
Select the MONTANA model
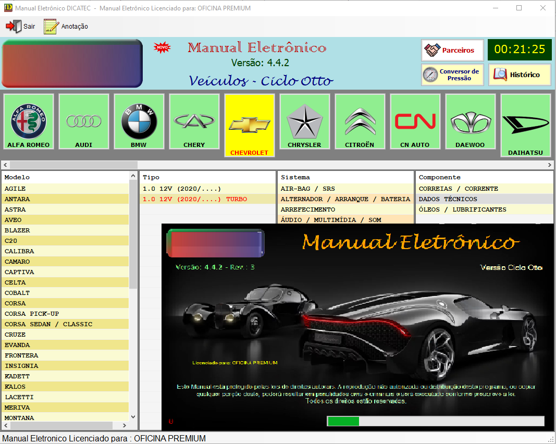click(66, 417)
